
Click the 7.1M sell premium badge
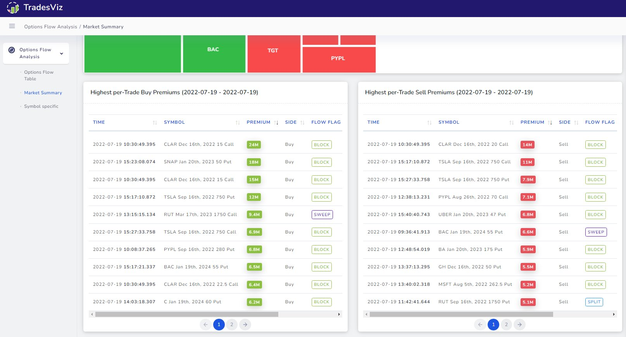528,197
